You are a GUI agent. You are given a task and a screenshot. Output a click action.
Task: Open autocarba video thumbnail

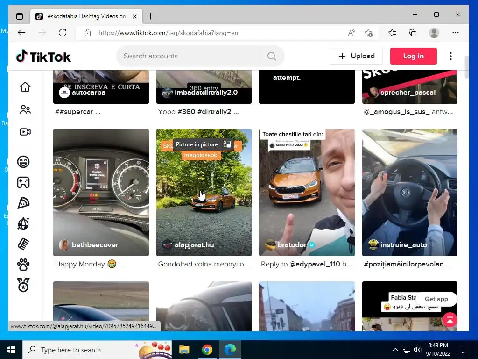[101, 87]
